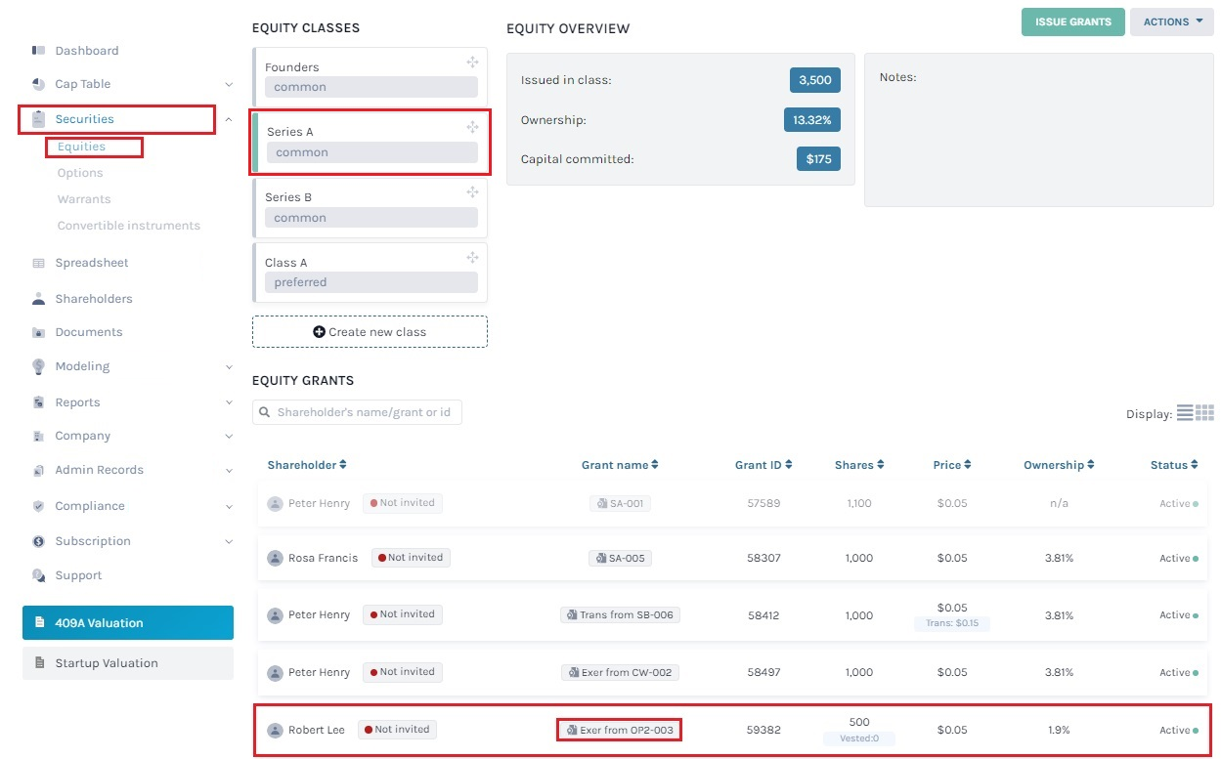Click Not invited badge for Robert Lee
Image resolution: width=1221 pixels, height=759 pixels.
[x=396, y=729]
